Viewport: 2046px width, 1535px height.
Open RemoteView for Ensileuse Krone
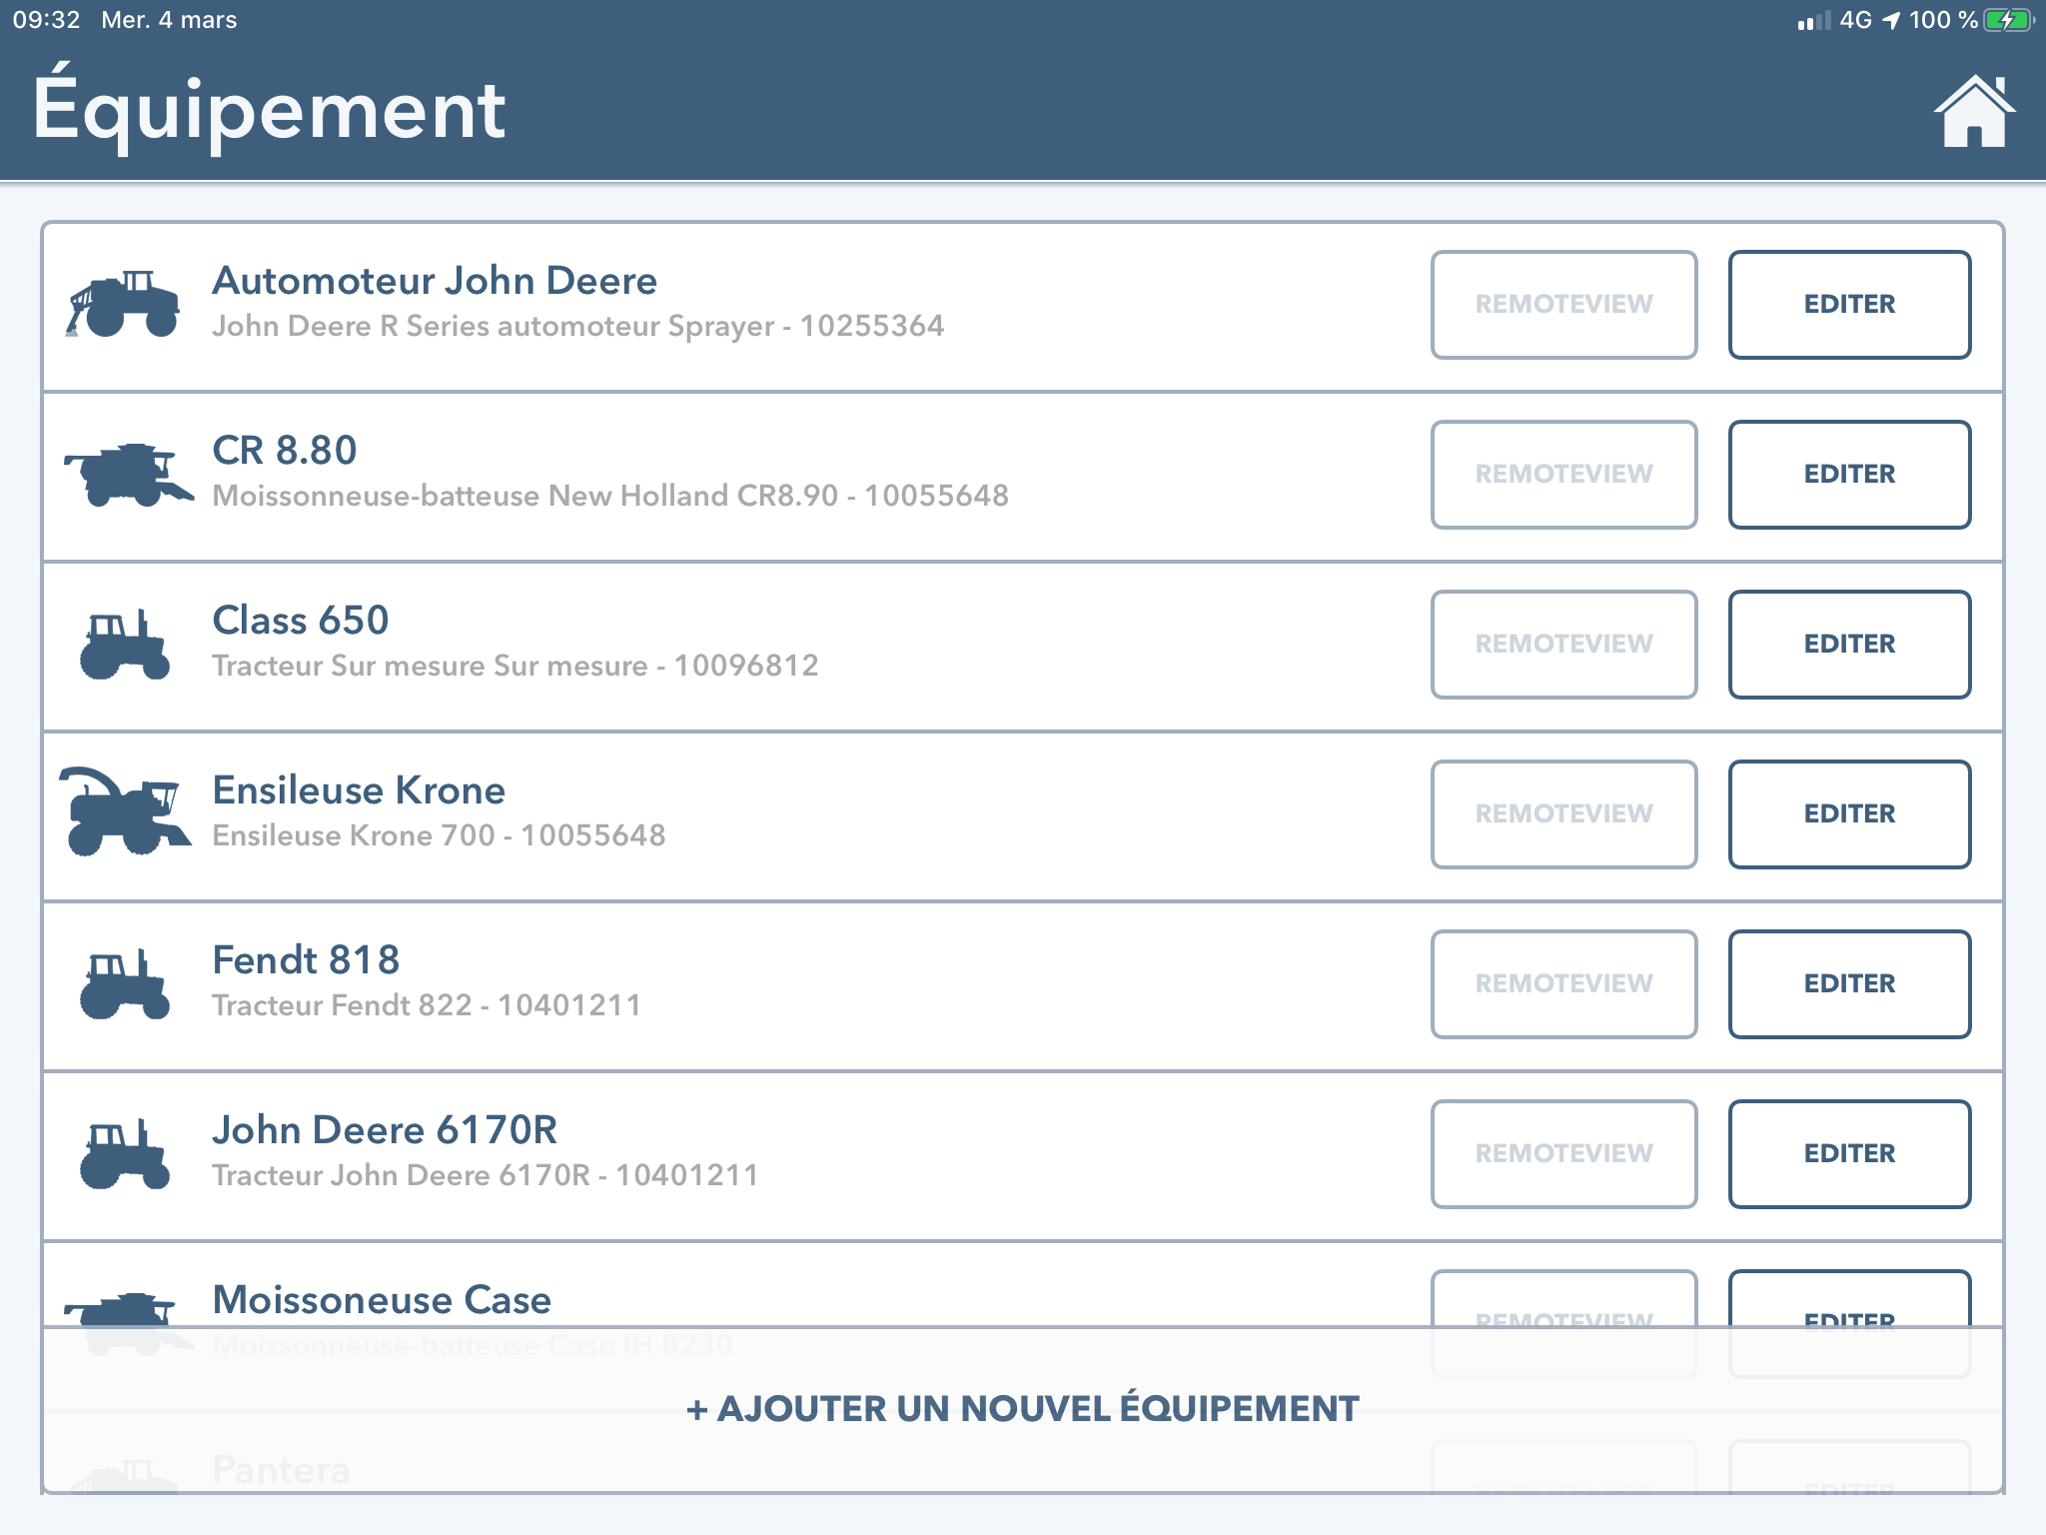pyautogui.click(x=1563, y=813)
